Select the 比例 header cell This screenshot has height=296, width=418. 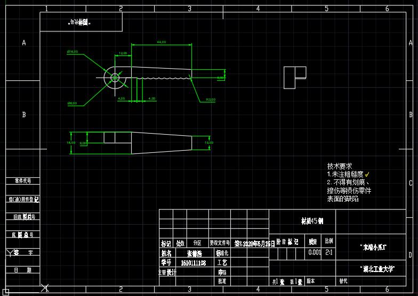click(x=328, y=241)
